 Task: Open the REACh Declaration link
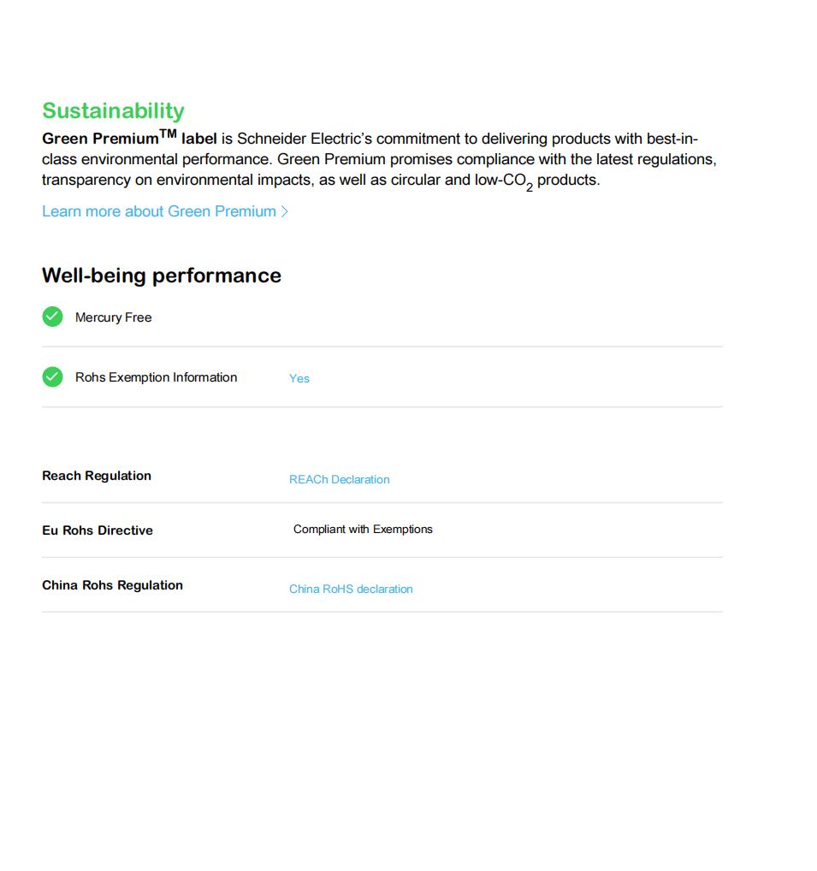[339, 479]
